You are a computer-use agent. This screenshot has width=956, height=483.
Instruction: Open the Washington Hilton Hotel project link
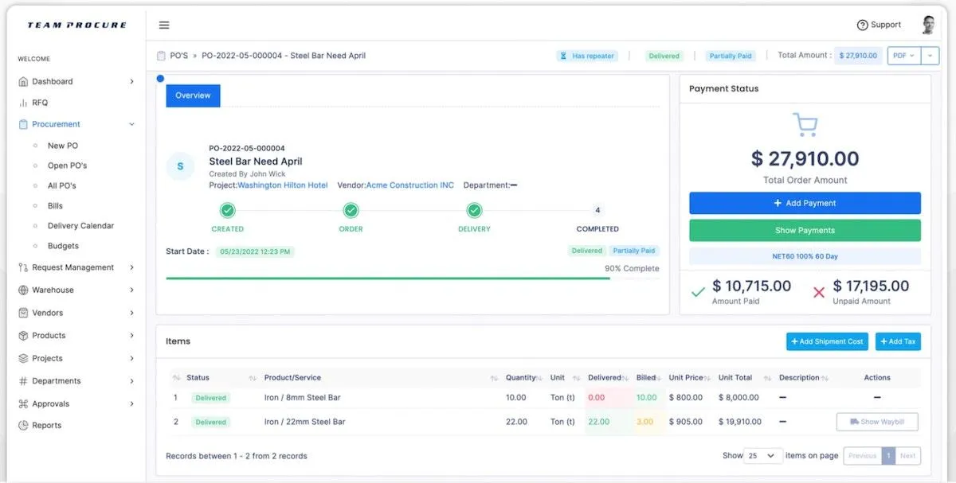[x=283, y=185]
